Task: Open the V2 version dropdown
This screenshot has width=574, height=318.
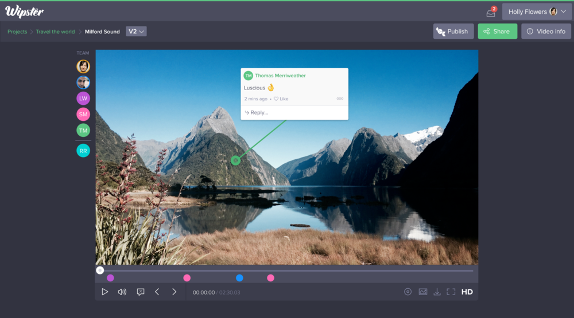Action: click(136, 32)
